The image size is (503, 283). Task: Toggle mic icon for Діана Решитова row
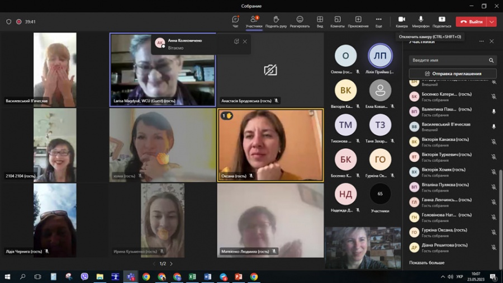coord(493,247)
